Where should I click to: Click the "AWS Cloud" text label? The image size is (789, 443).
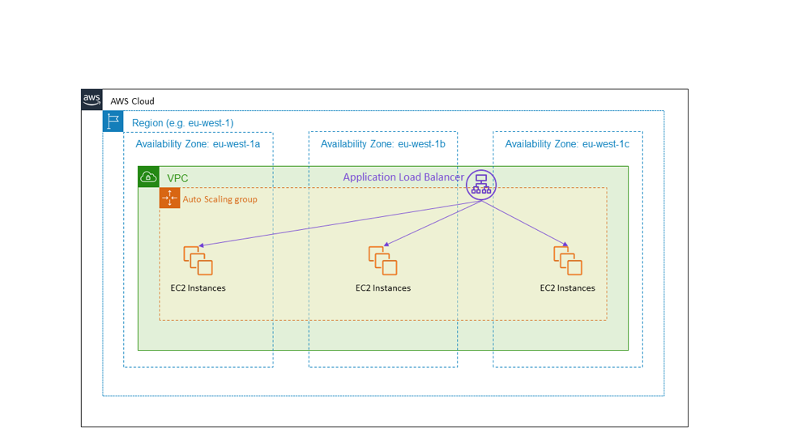tap(132, 101)
